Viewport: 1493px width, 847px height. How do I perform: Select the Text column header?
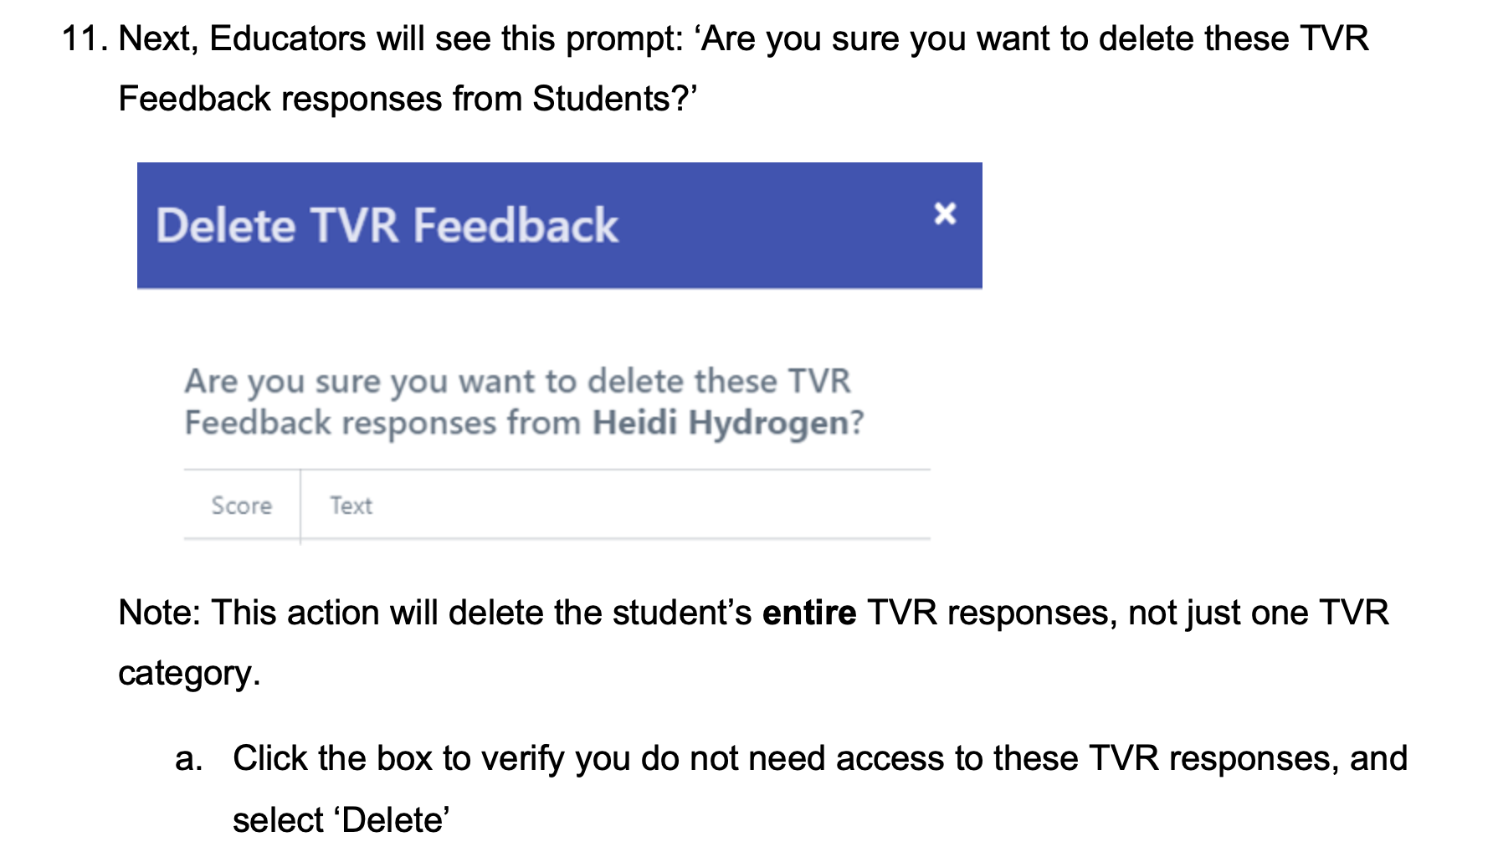pos(351,506)
